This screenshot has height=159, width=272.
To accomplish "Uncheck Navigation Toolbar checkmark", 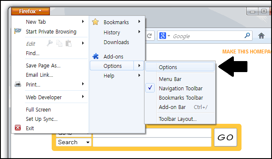I will pos(150,88).
